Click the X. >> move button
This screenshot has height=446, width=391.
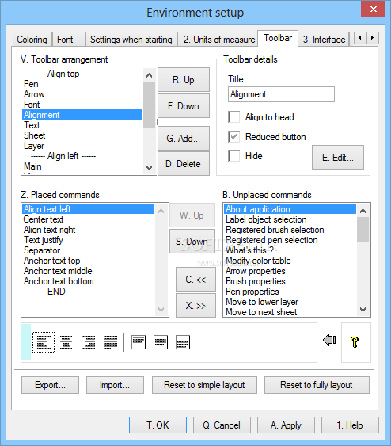[x=195, y=306]
